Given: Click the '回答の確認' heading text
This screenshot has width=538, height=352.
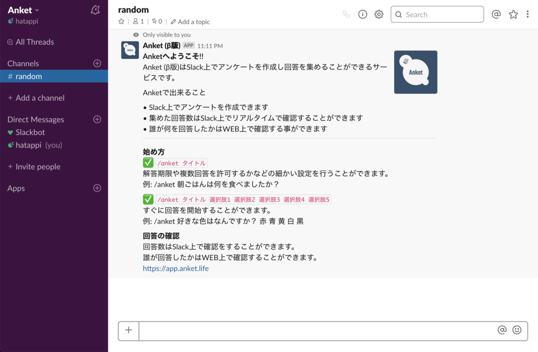Looking at the screenshot, I should (161, 236).
